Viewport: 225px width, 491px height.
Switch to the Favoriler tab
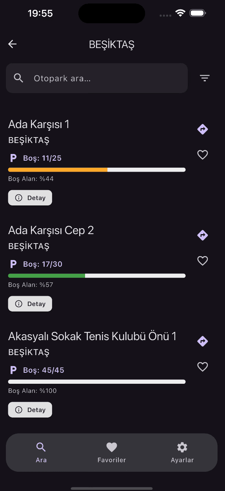coord(112,452)
